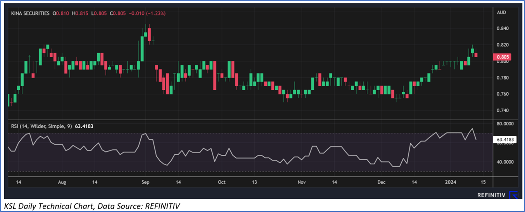Click the Dec date axis label
The image size is (525, 212).
(381, 182)
